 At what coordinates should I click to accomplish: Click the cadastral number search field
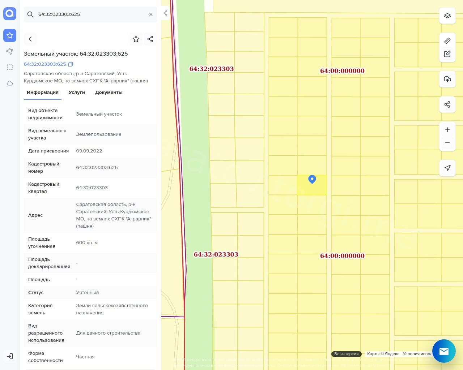[x=90, y=14]
